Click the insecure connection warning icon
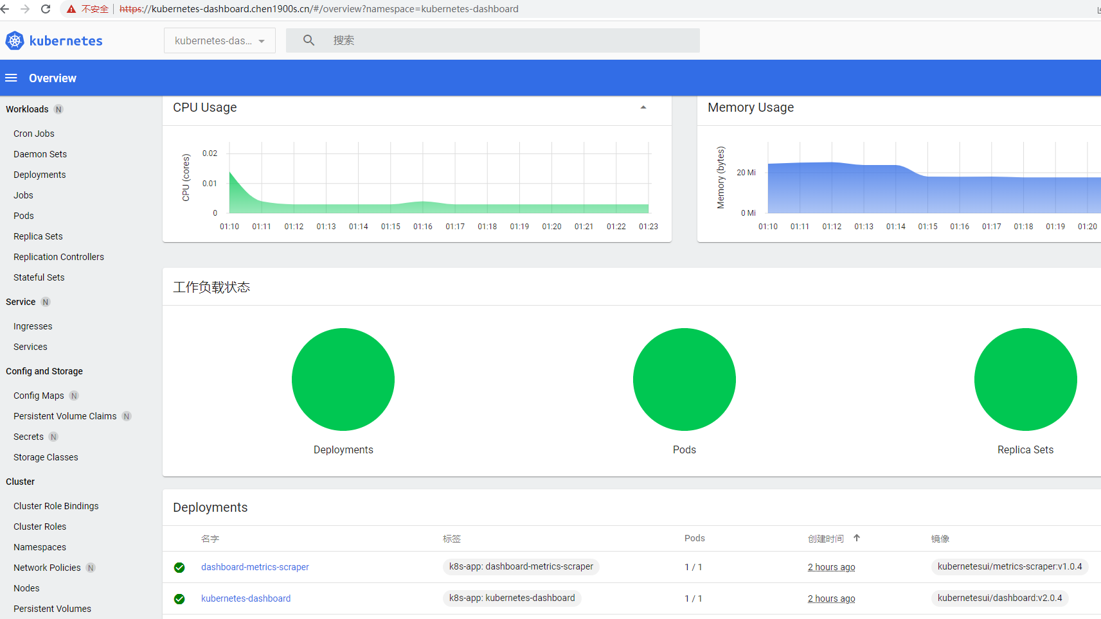This screenshot has width=1101, height=619. click(x=71, y=9)
